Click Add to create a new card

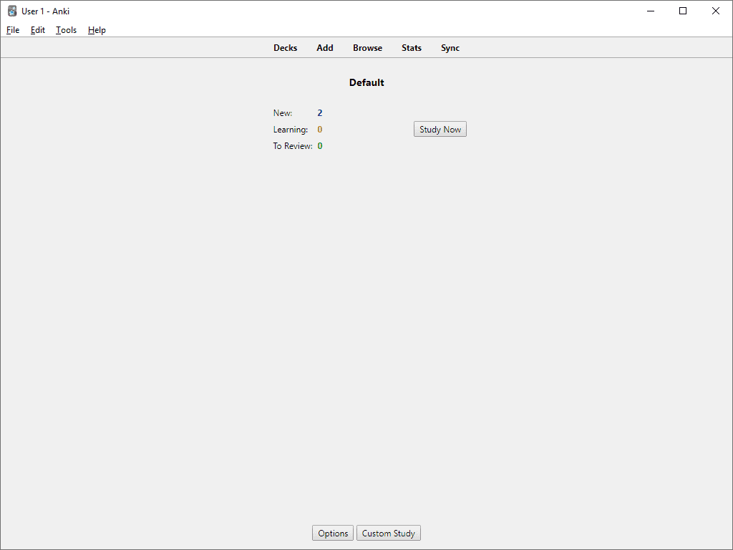point(324,48)
